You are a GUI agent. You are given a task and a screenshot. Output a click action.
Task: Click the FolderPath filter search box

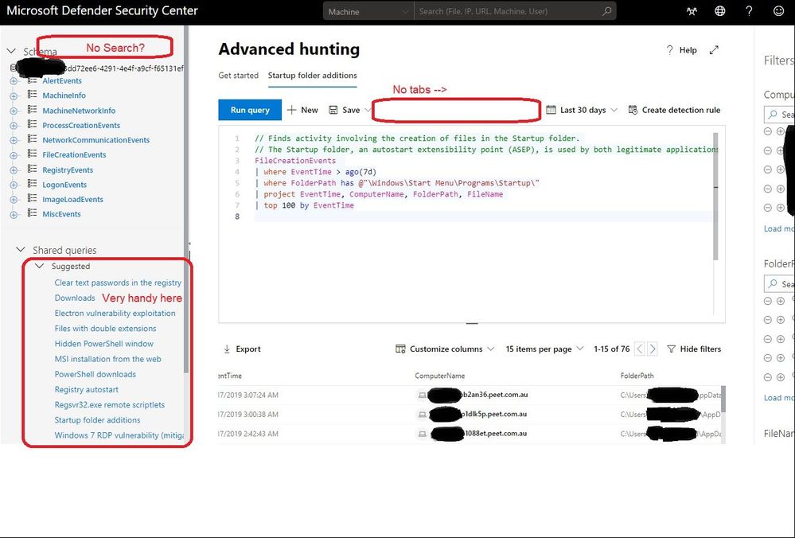click(x=779, y=284)
